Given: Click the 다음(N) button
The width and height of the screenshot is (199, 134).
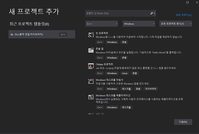Looking at the screenshot, I should click(x=183, y=122).
